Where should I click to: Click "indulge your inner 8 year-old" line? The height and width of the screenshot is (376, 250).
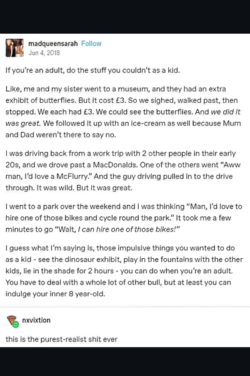pos(55,294)
